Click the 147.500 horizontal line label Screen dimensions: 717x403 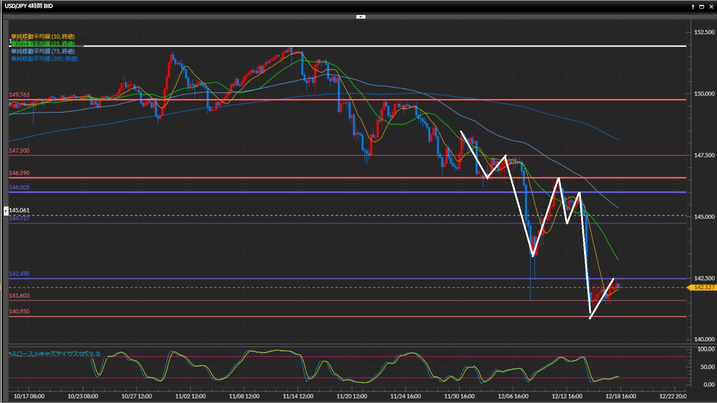(19, 151)
